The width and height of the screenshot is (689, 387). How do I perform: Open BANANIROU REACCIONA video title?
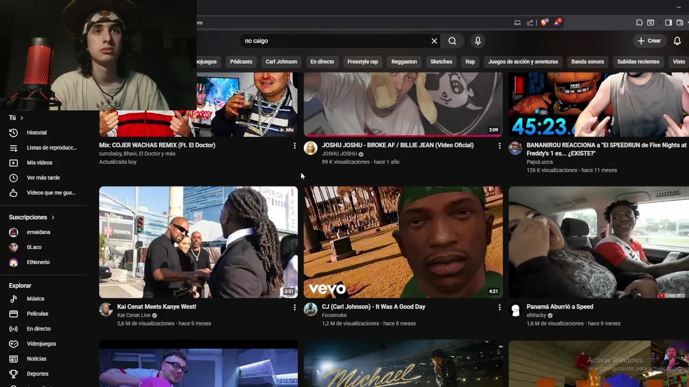click(x=607, y=149)
